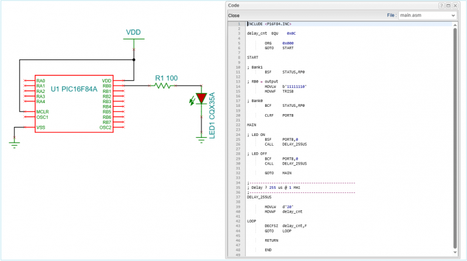Click the GOTO START code line
The height and width of the screenshot is (261, 467).
(x=279, y=48)
